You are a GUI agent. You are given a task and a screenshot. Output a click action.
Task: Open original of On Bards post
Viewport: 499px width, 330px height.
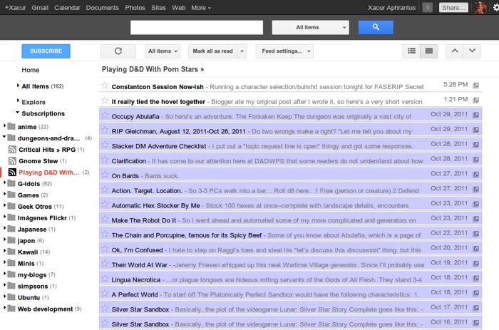(475, 175)
